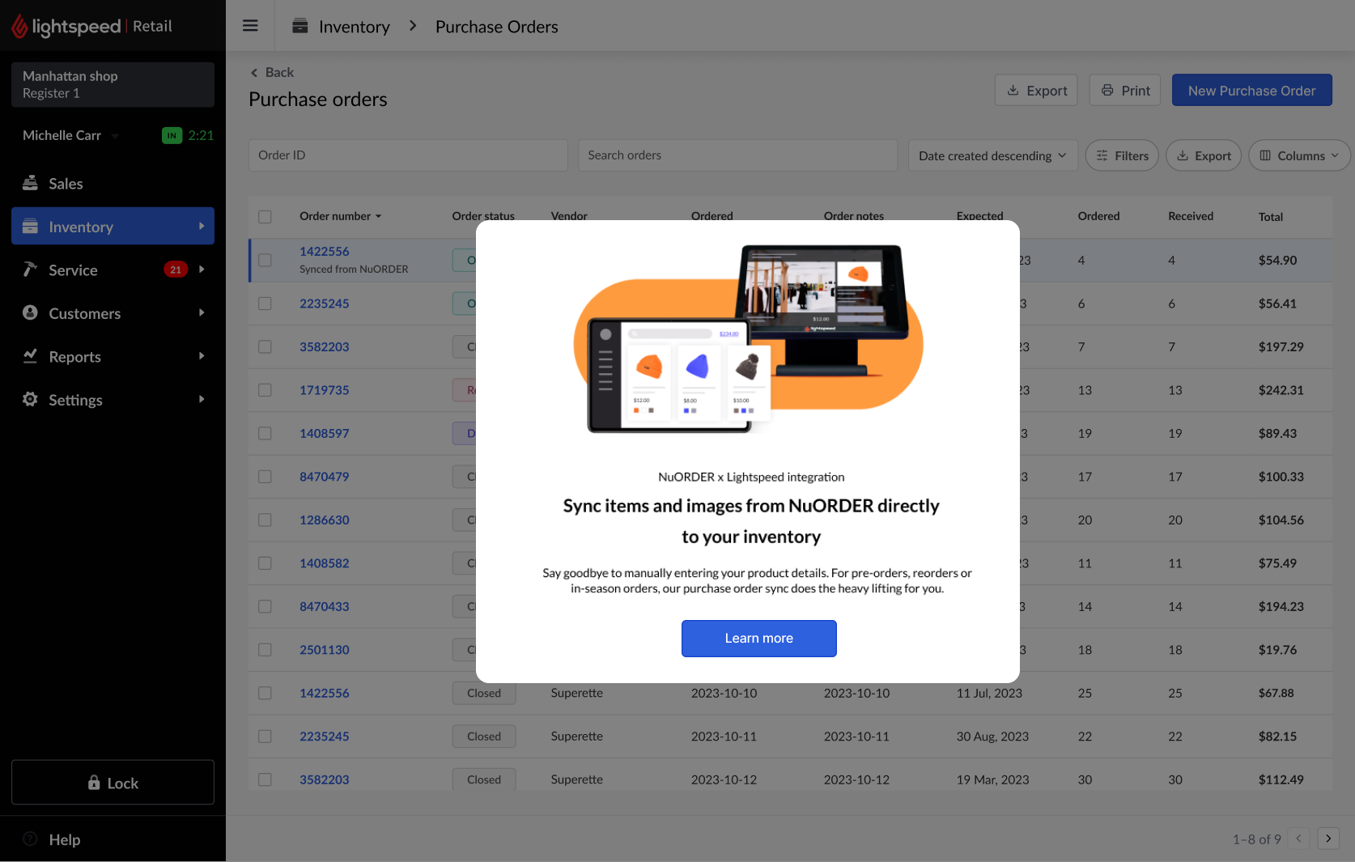Click the Sales register icon in sidebar

pyautogui.click(x=30, y=183)
